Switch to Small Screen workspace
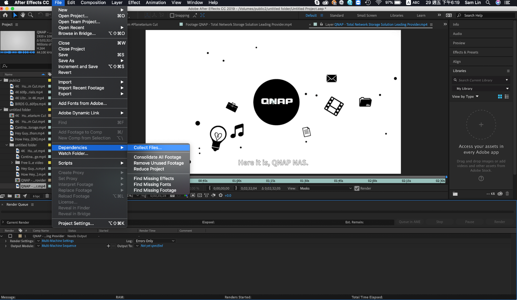Image resolution: width=517 pixels, height=300 pixels. [x=367, y=15]
